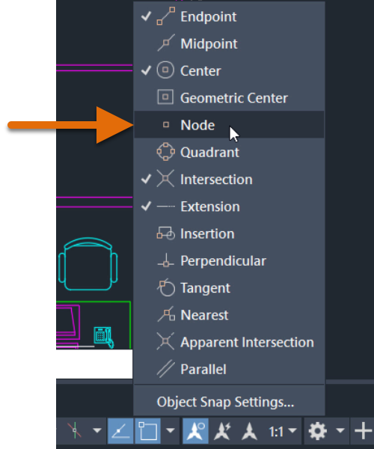Open Object Snap Settings...
The width and height of the screenshot is (374, 449).
225,402
